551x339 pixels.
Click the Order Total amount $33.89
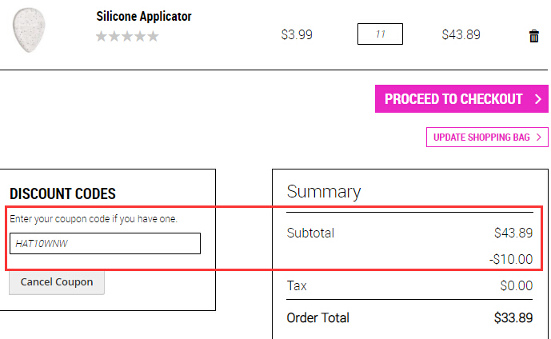click(x=513, y=318)
